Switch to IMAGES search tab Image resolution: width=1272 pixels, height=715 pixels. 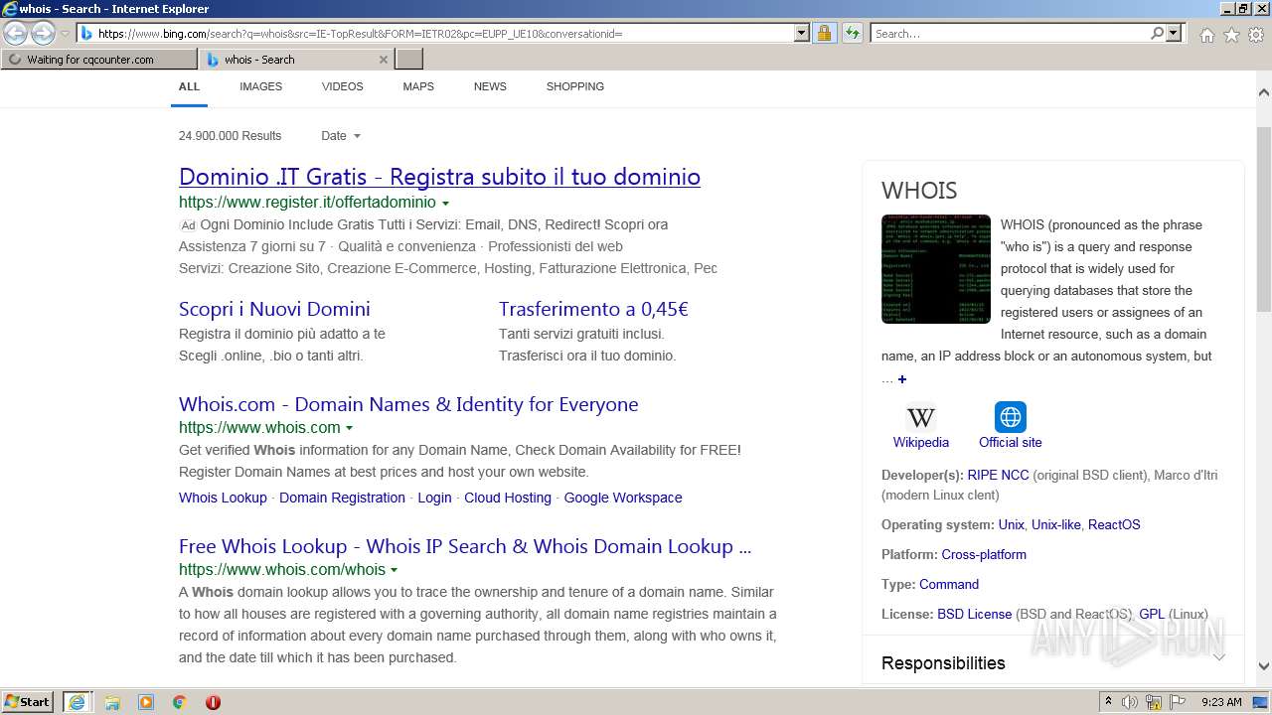tap(260, 86)
